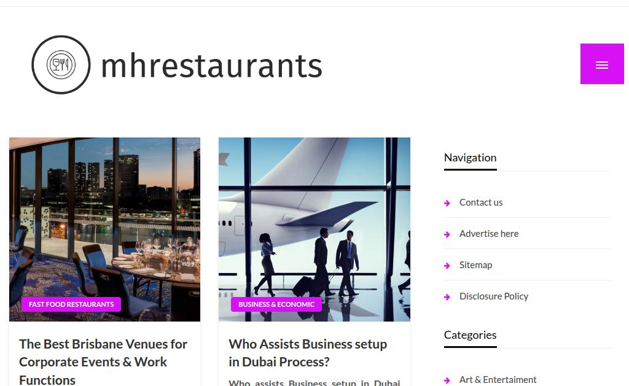This screenshot has height=386, width=629.
Task: Click the arrow icon beside Contact us
Action: [x=447, y=203]
